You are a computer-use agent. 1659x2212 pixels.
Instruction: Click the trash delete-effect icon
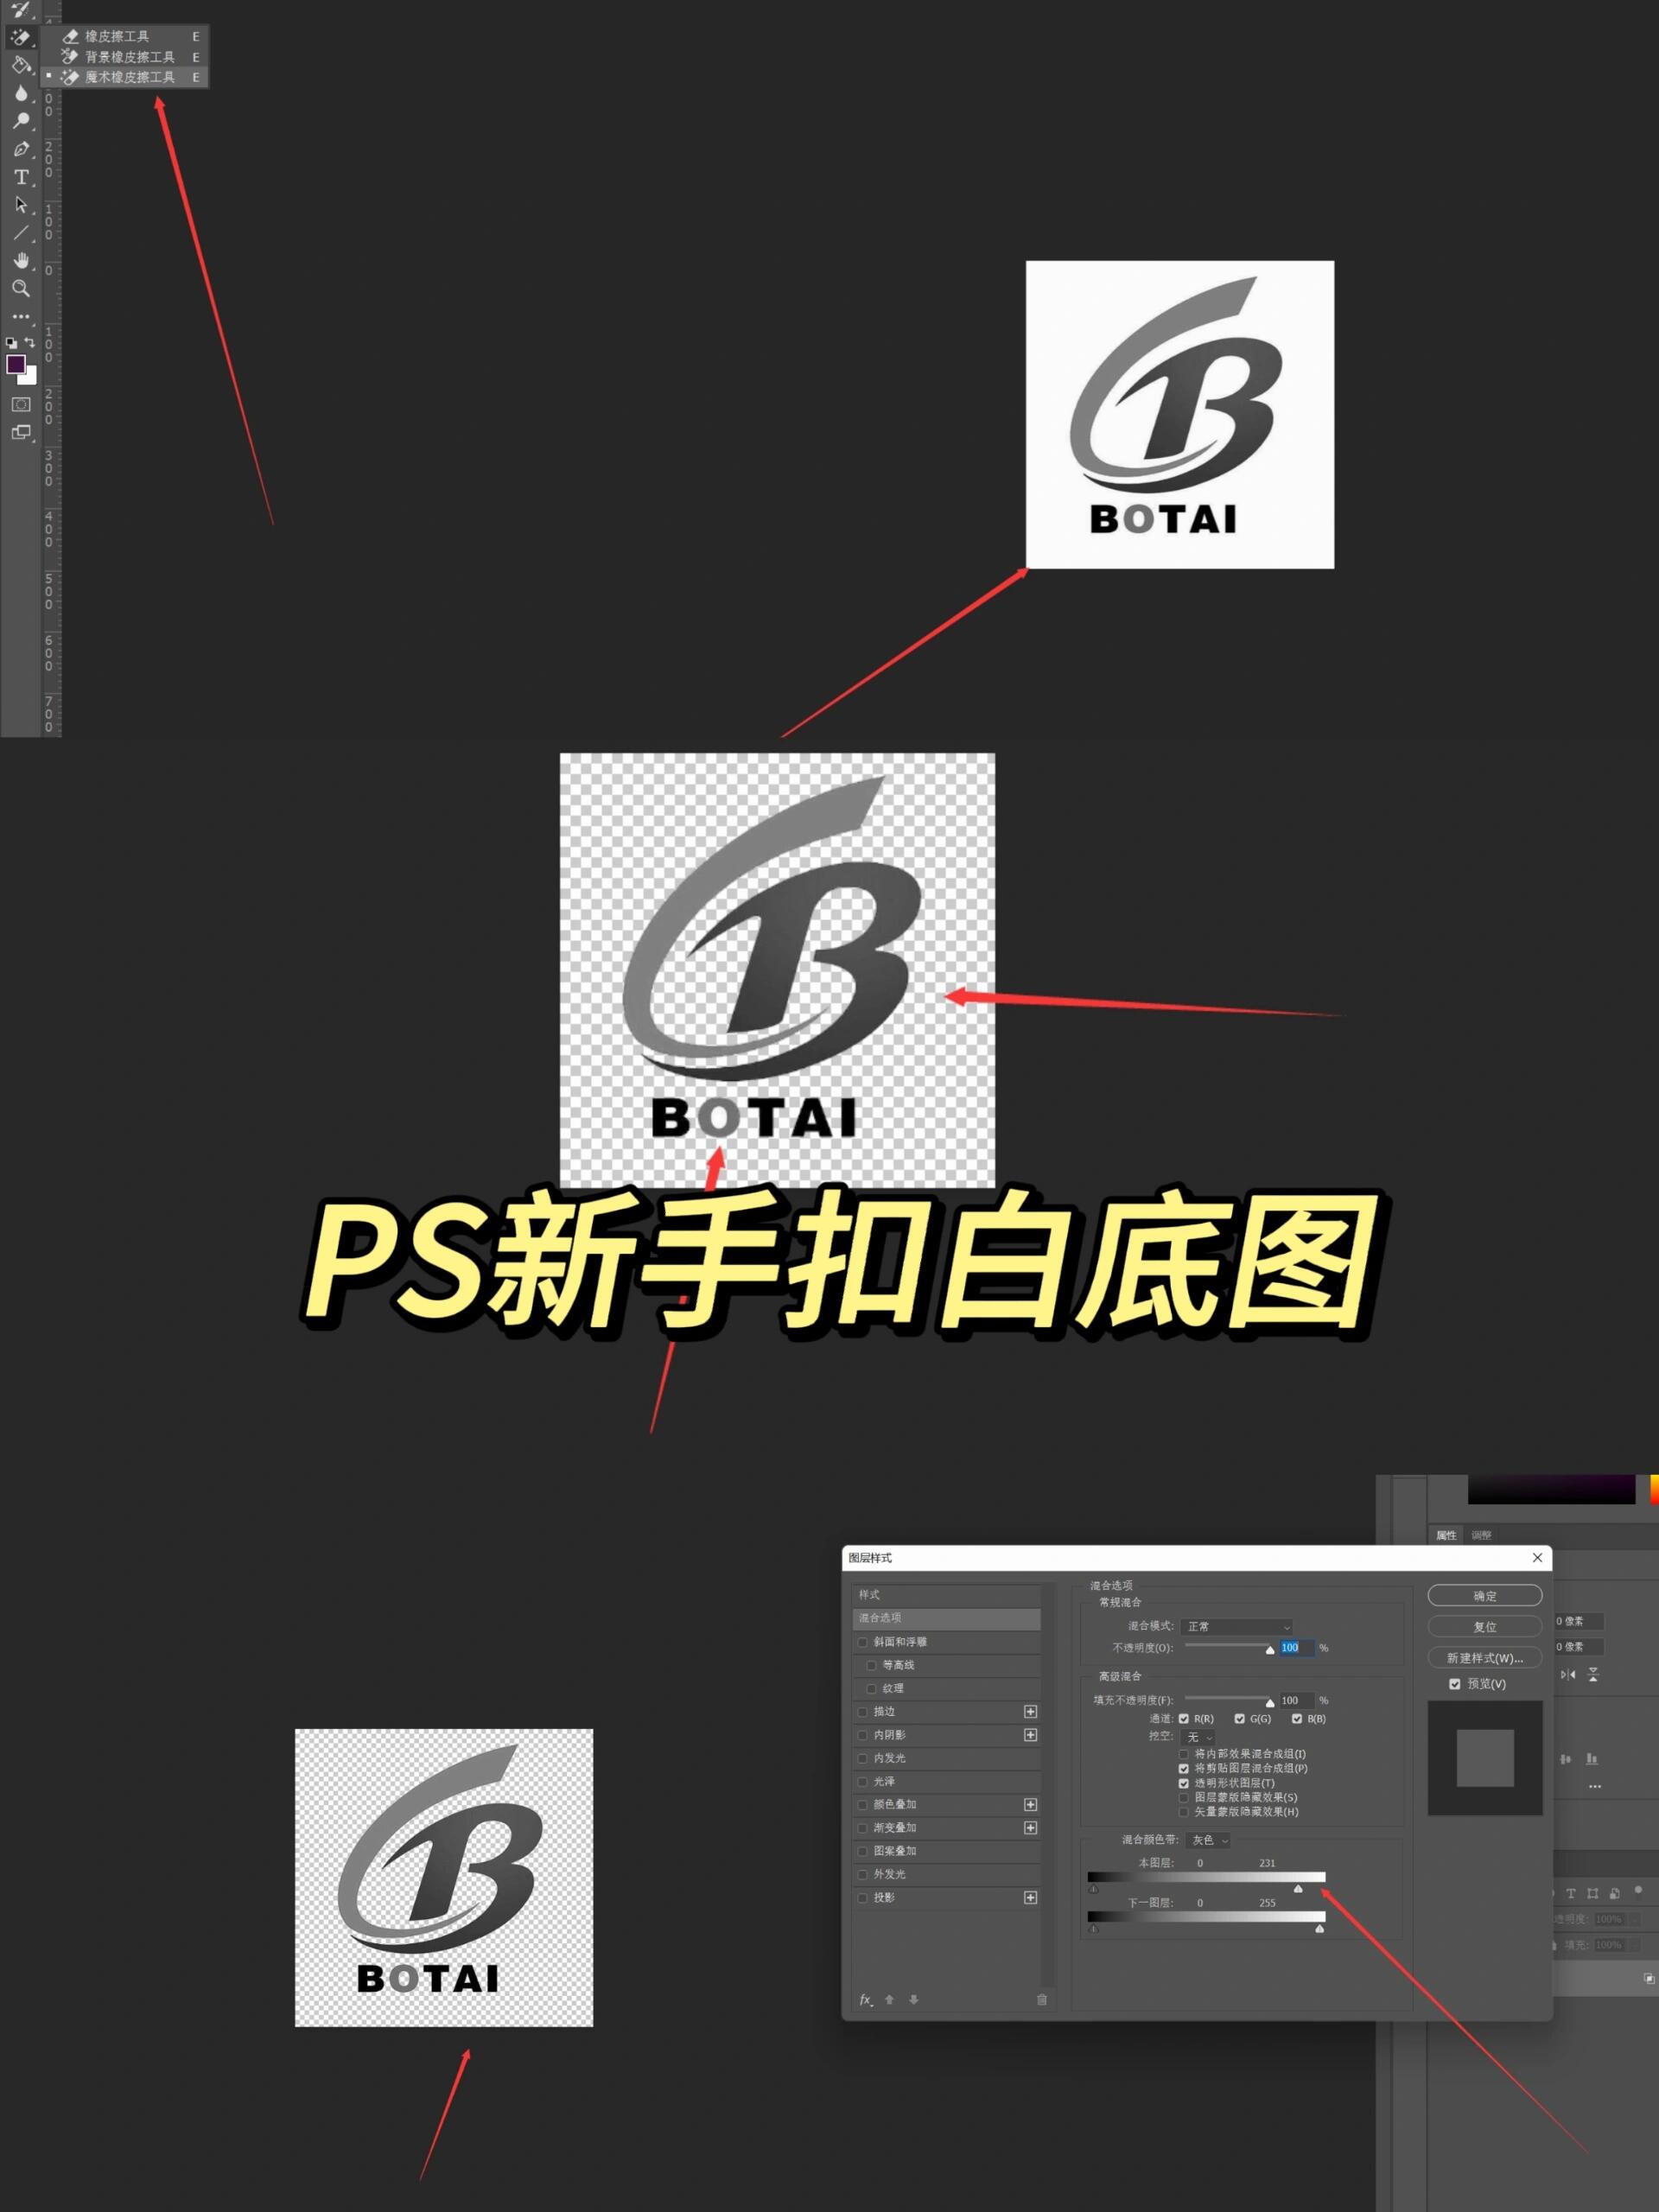click(x=1042, y=1999)
